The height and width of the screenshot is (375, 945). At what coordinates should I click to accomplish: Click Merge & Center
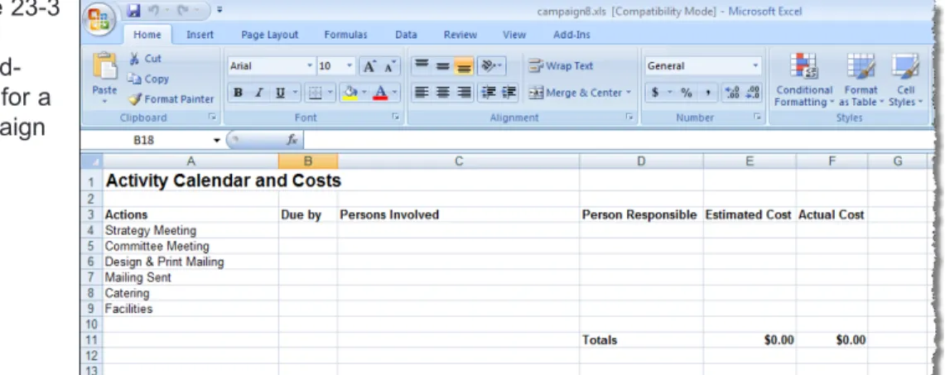point(574,93)
